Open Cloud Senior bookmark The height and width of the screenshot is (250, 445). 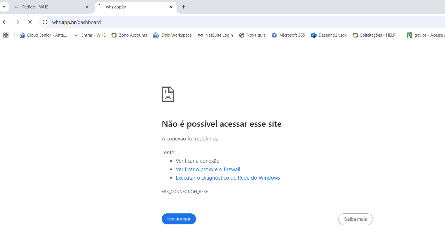[43, 35]
